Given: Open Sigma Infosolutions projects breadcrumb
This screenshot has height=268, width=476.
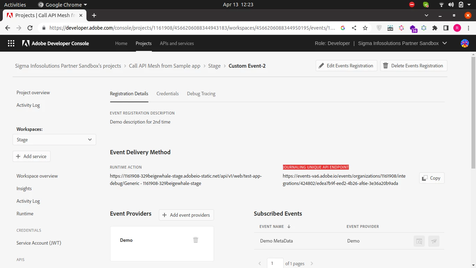Looking at the screenshot, I should tap(68, 66).
